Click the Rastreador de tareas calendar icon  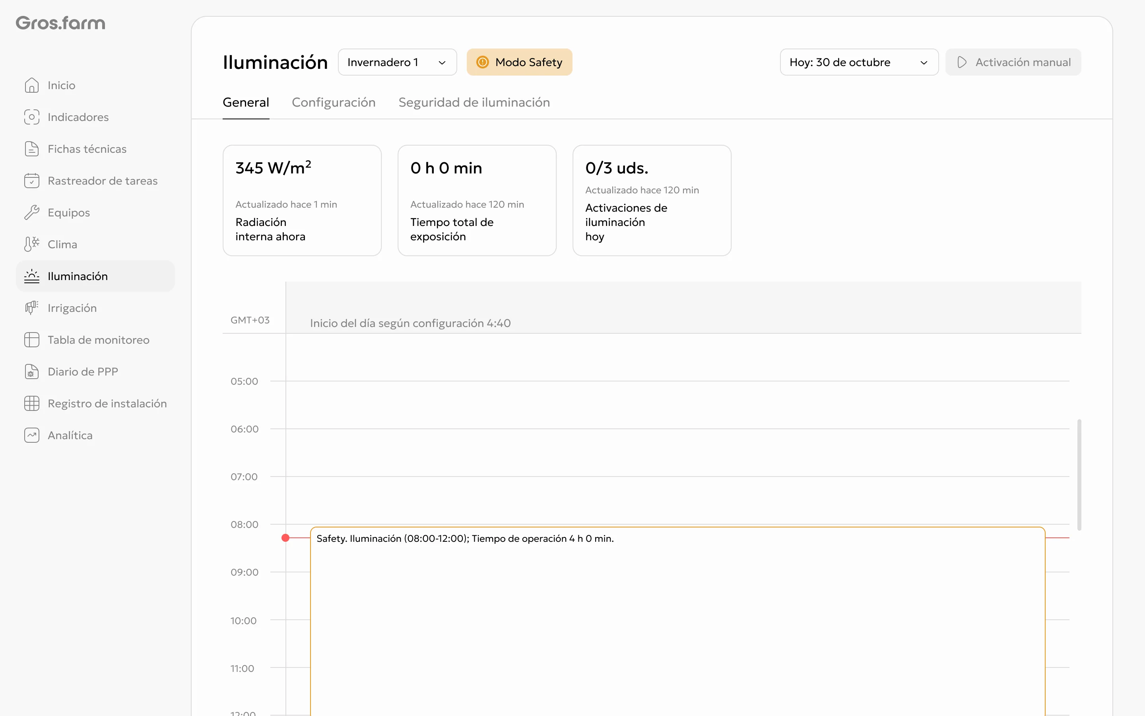pyautogui.click(x=32, y=181)
